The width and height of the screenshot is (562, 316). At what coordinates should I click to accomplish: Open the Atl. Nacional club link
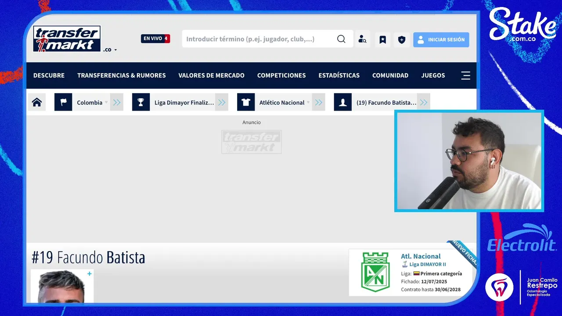(421, 256)
